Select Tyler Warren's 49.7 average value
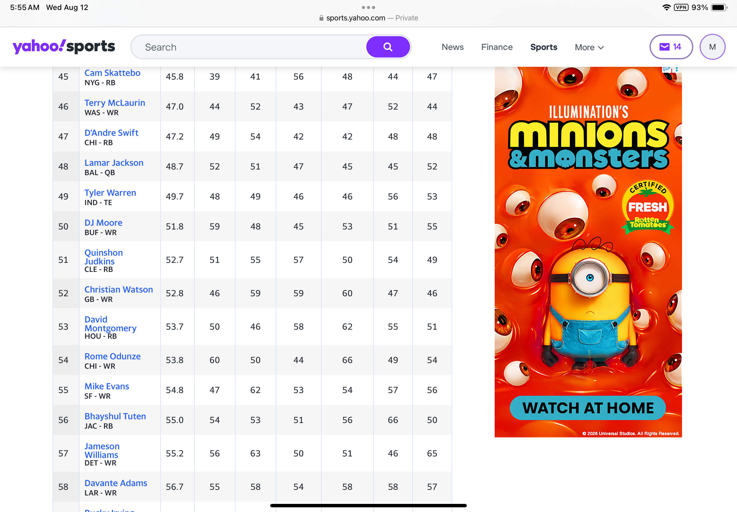Image resolution: width=737 pixels, height=512 pixels. 175,196
